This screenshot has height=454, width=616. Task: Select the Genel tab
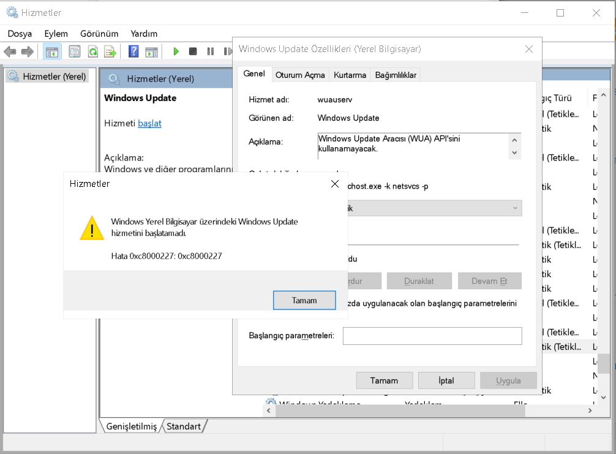(254, 74)
